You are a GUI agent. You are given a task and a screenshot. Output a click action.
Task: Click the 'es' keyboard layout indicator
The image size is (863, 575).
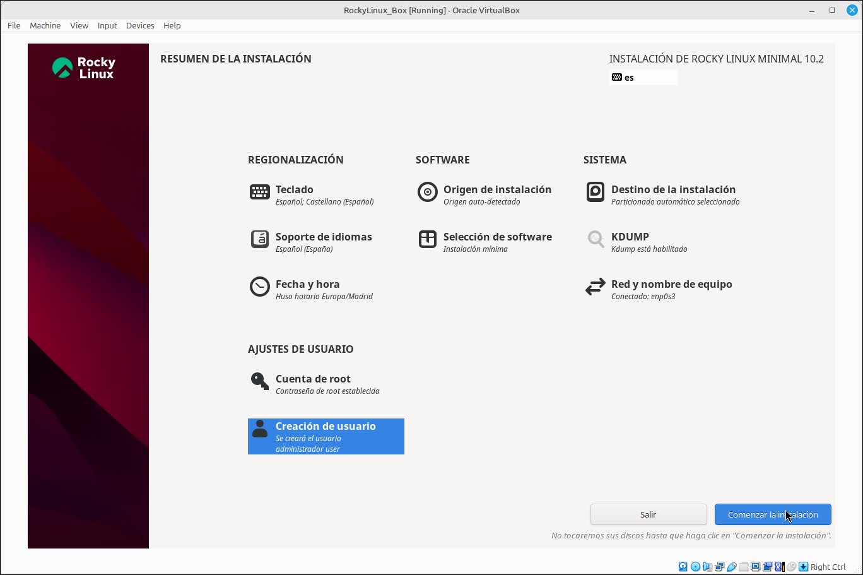643,78
